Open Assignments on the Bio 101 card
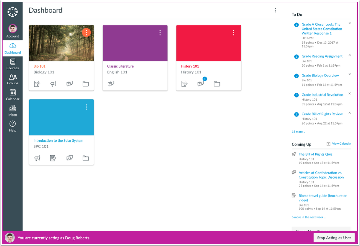This screenshot has height=246, width=360. tap(37, 84)
